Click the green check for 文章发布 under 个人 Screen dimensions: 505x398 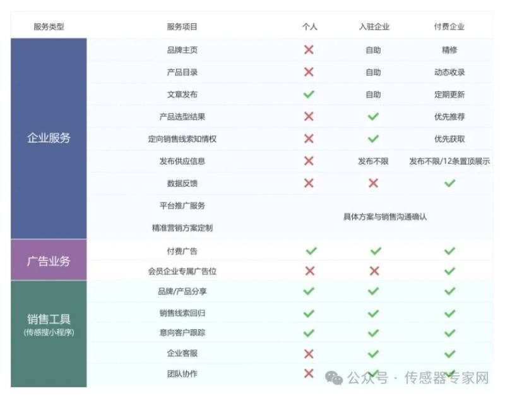click(309, 94)
